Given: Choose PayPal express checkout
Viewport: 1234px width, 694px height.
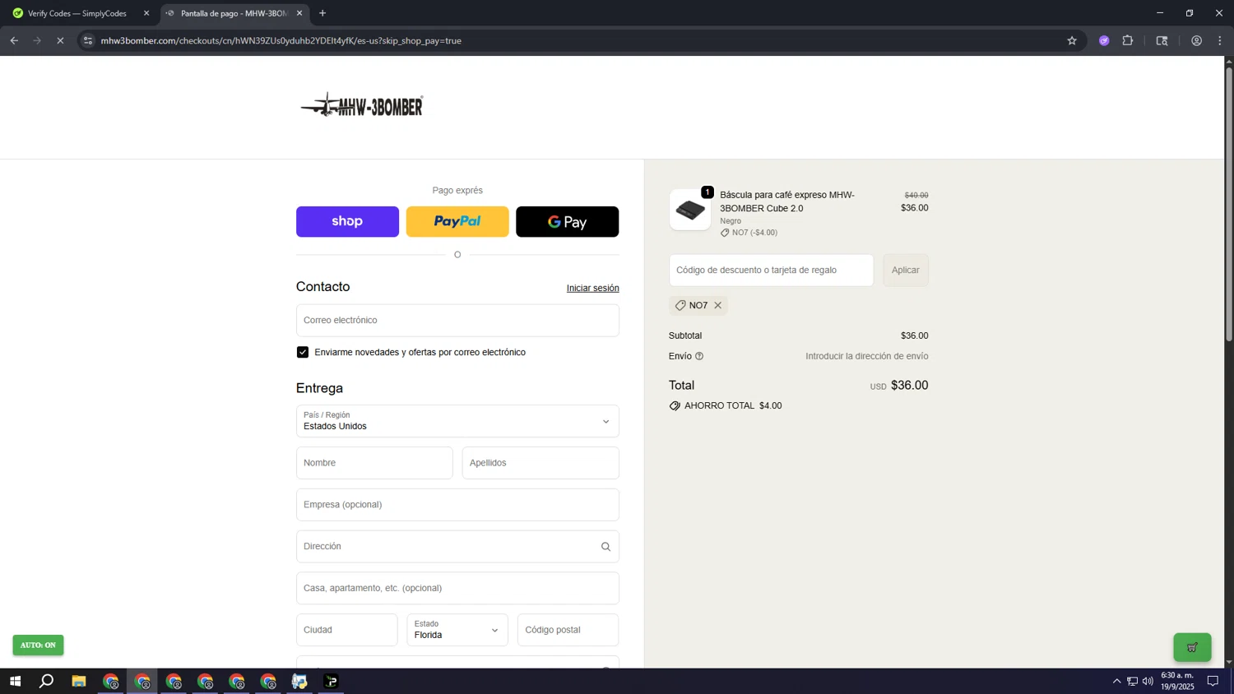Looking at the screenshot, I should point(457,221).
